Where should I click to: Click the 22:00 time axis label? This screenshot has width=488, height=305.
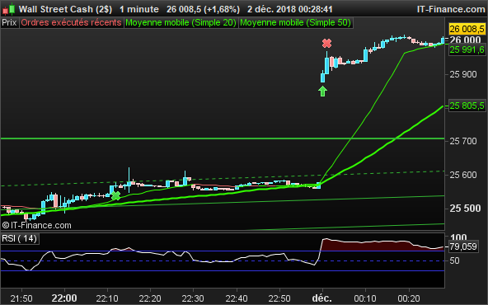click(x=64, y=298)
